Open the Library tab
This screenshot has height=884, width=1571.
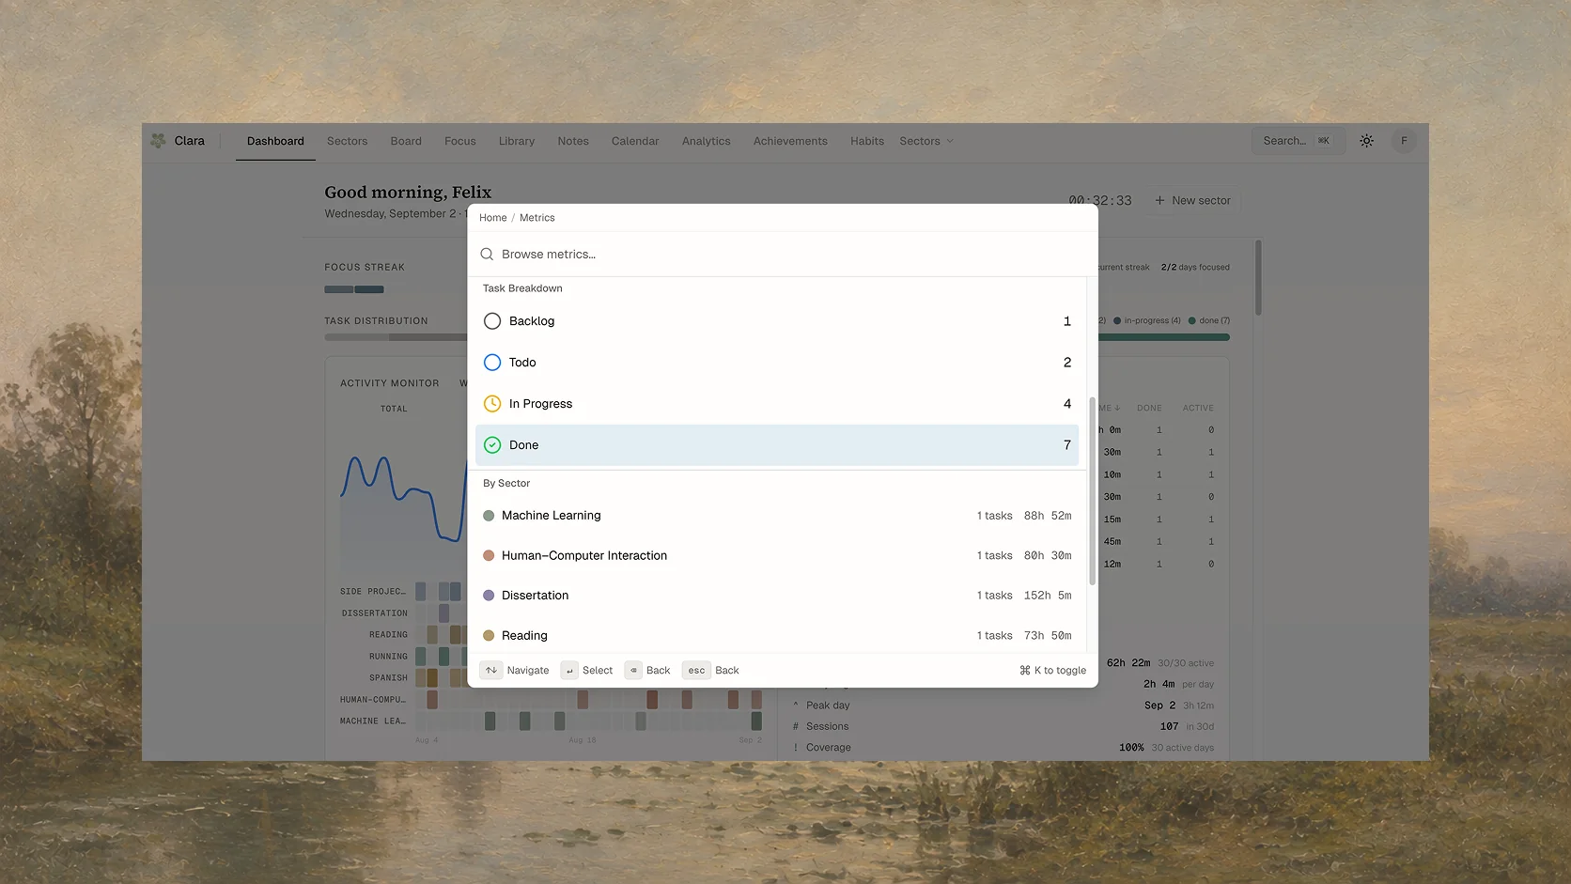click(517, 141)
